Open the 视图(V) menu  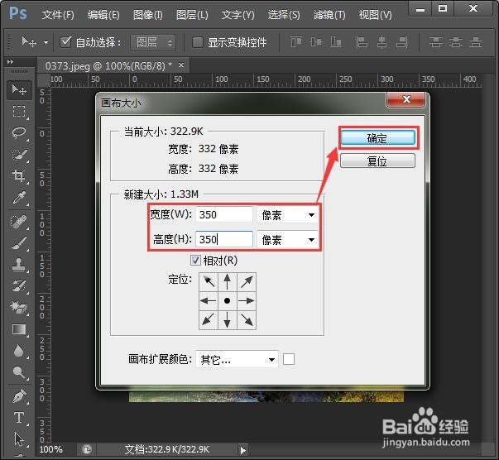(375, 15)
